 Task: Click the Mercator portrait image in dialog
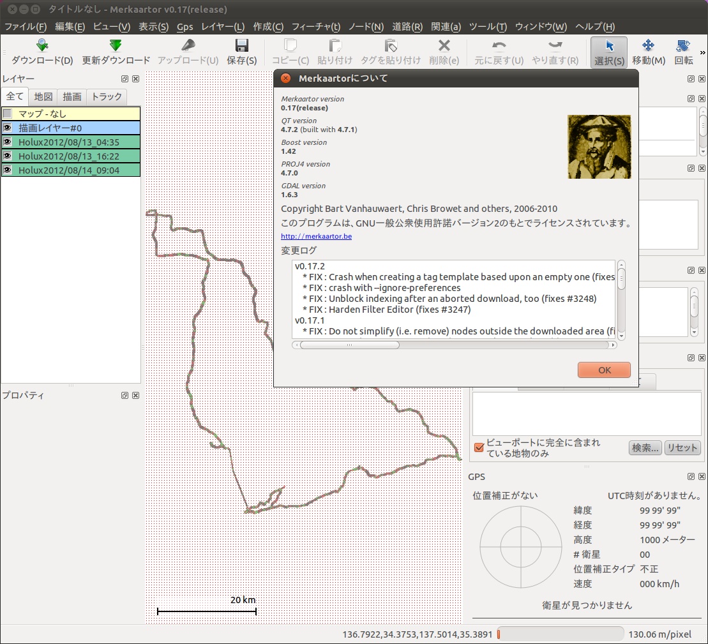point(599,147)
